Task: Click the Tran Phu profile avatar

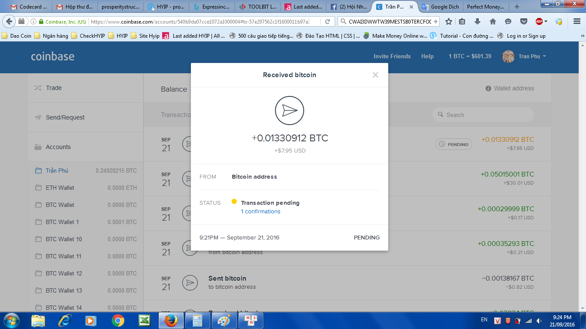Action: tap(508, 57)
